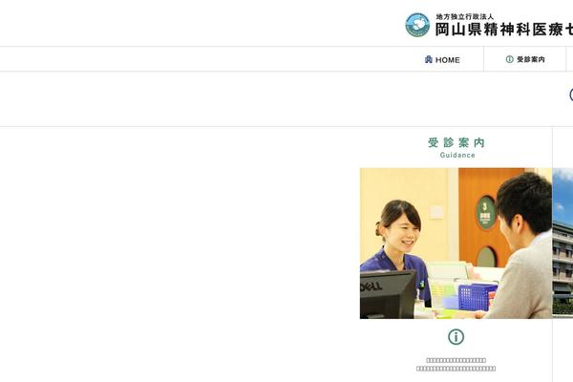Click the round blue hospital logo emblem
This screenshot has width=573, height=382.
point(417,25)
